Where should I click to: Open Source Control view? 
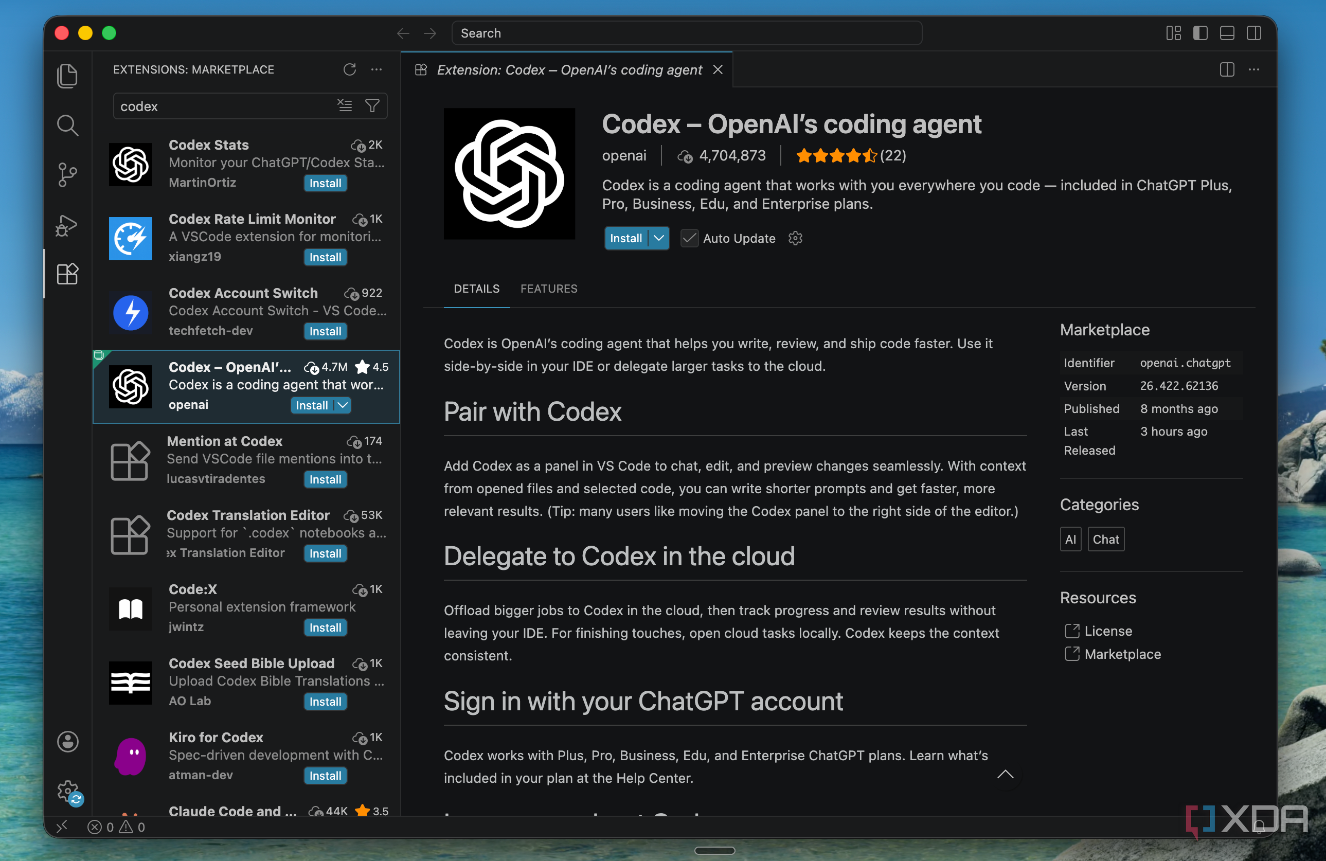[x=67, y=175]
